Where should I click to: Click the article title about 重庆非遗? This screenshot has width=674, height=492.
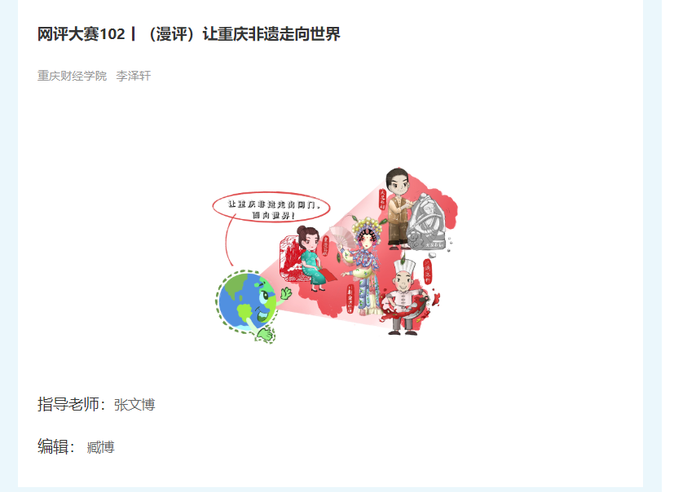point(189,34)
